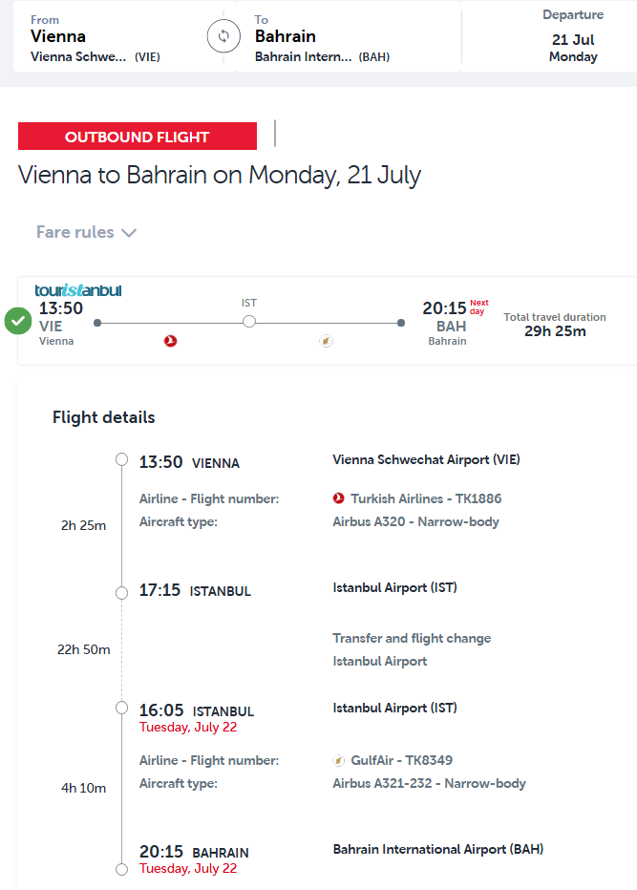Click the green selected-flight checkmark
This screenshot has width=637, height=890.
[x=18, y=321]
